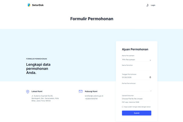Open the calendar picker icon in date field
The image size is (183, 122).
[150, 77]
